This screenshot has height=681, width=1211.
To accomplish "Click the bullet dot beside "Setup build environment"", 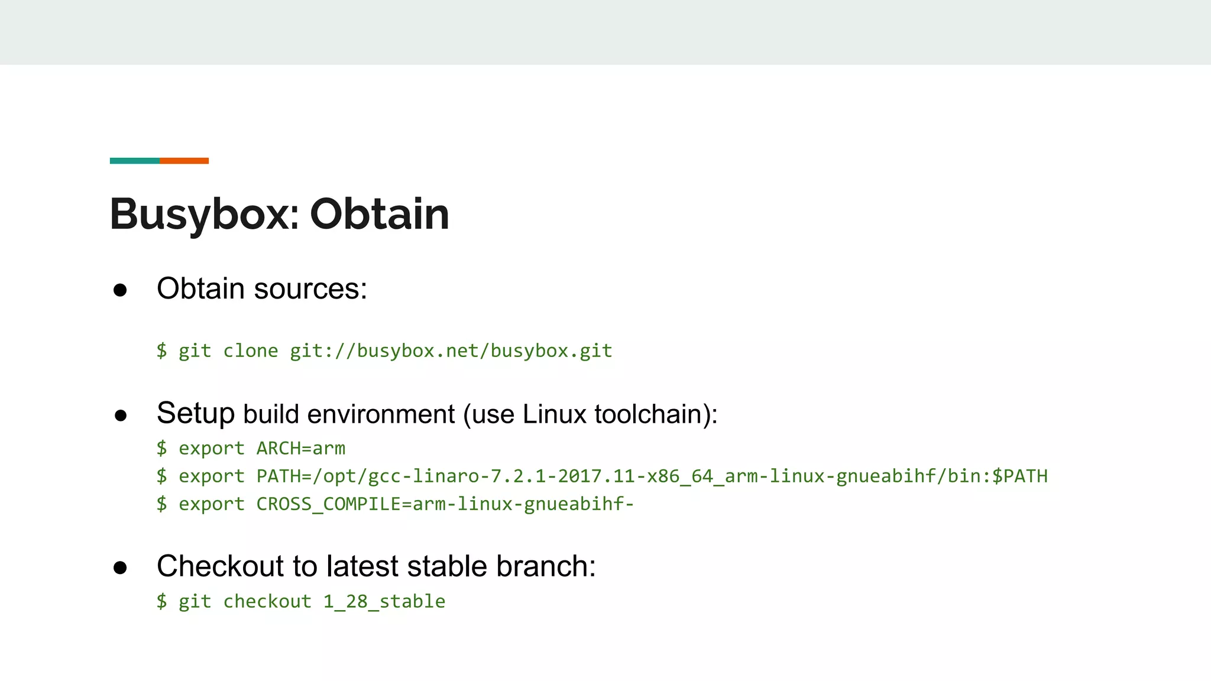I will click(x=121, y=416).
